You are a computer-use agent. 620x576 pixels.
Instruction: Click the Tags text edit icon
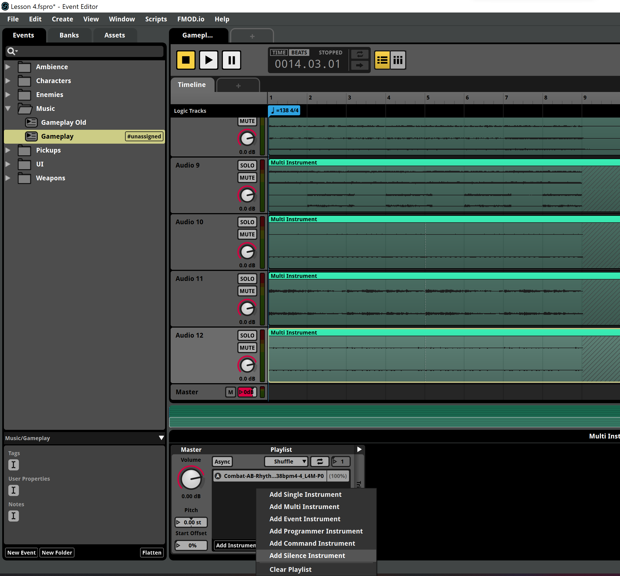click(x=13, y=465)
